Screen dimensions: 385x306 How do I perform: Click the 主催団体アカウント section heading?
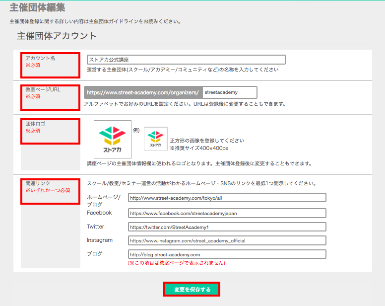57,36
